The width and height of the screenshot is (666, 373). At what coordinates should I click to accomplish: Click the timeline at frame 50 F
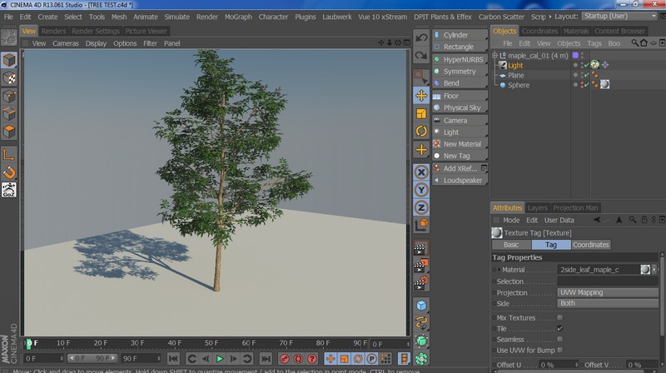coord(211,343)
